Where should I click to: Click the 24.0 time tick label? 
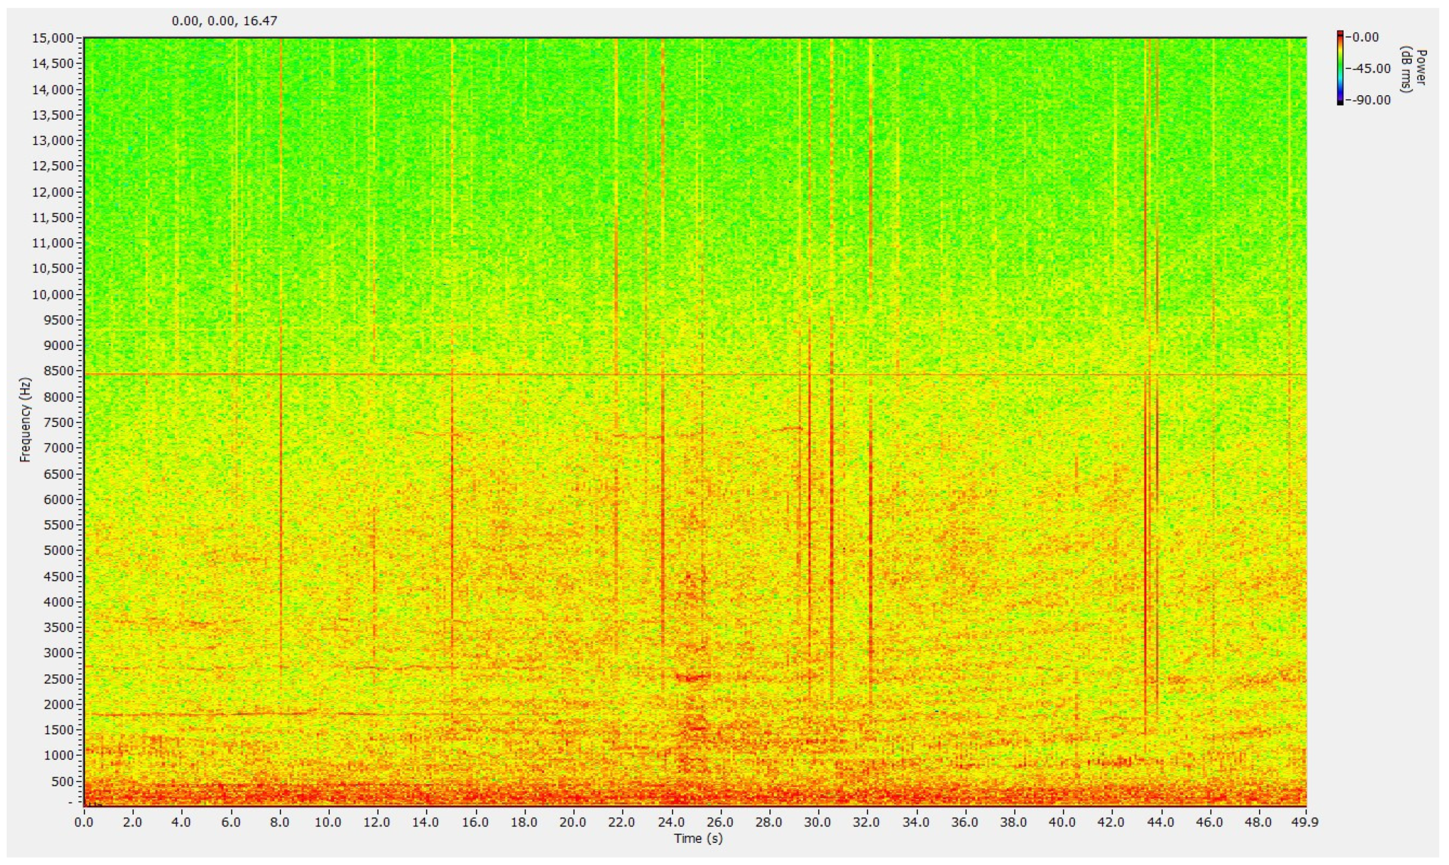pyautogui.click(x=672, y=822)
